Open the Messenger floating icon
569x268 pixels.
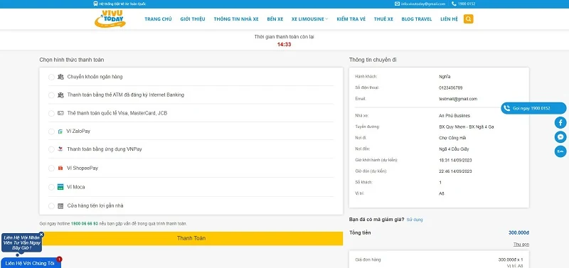click(560, 137)
